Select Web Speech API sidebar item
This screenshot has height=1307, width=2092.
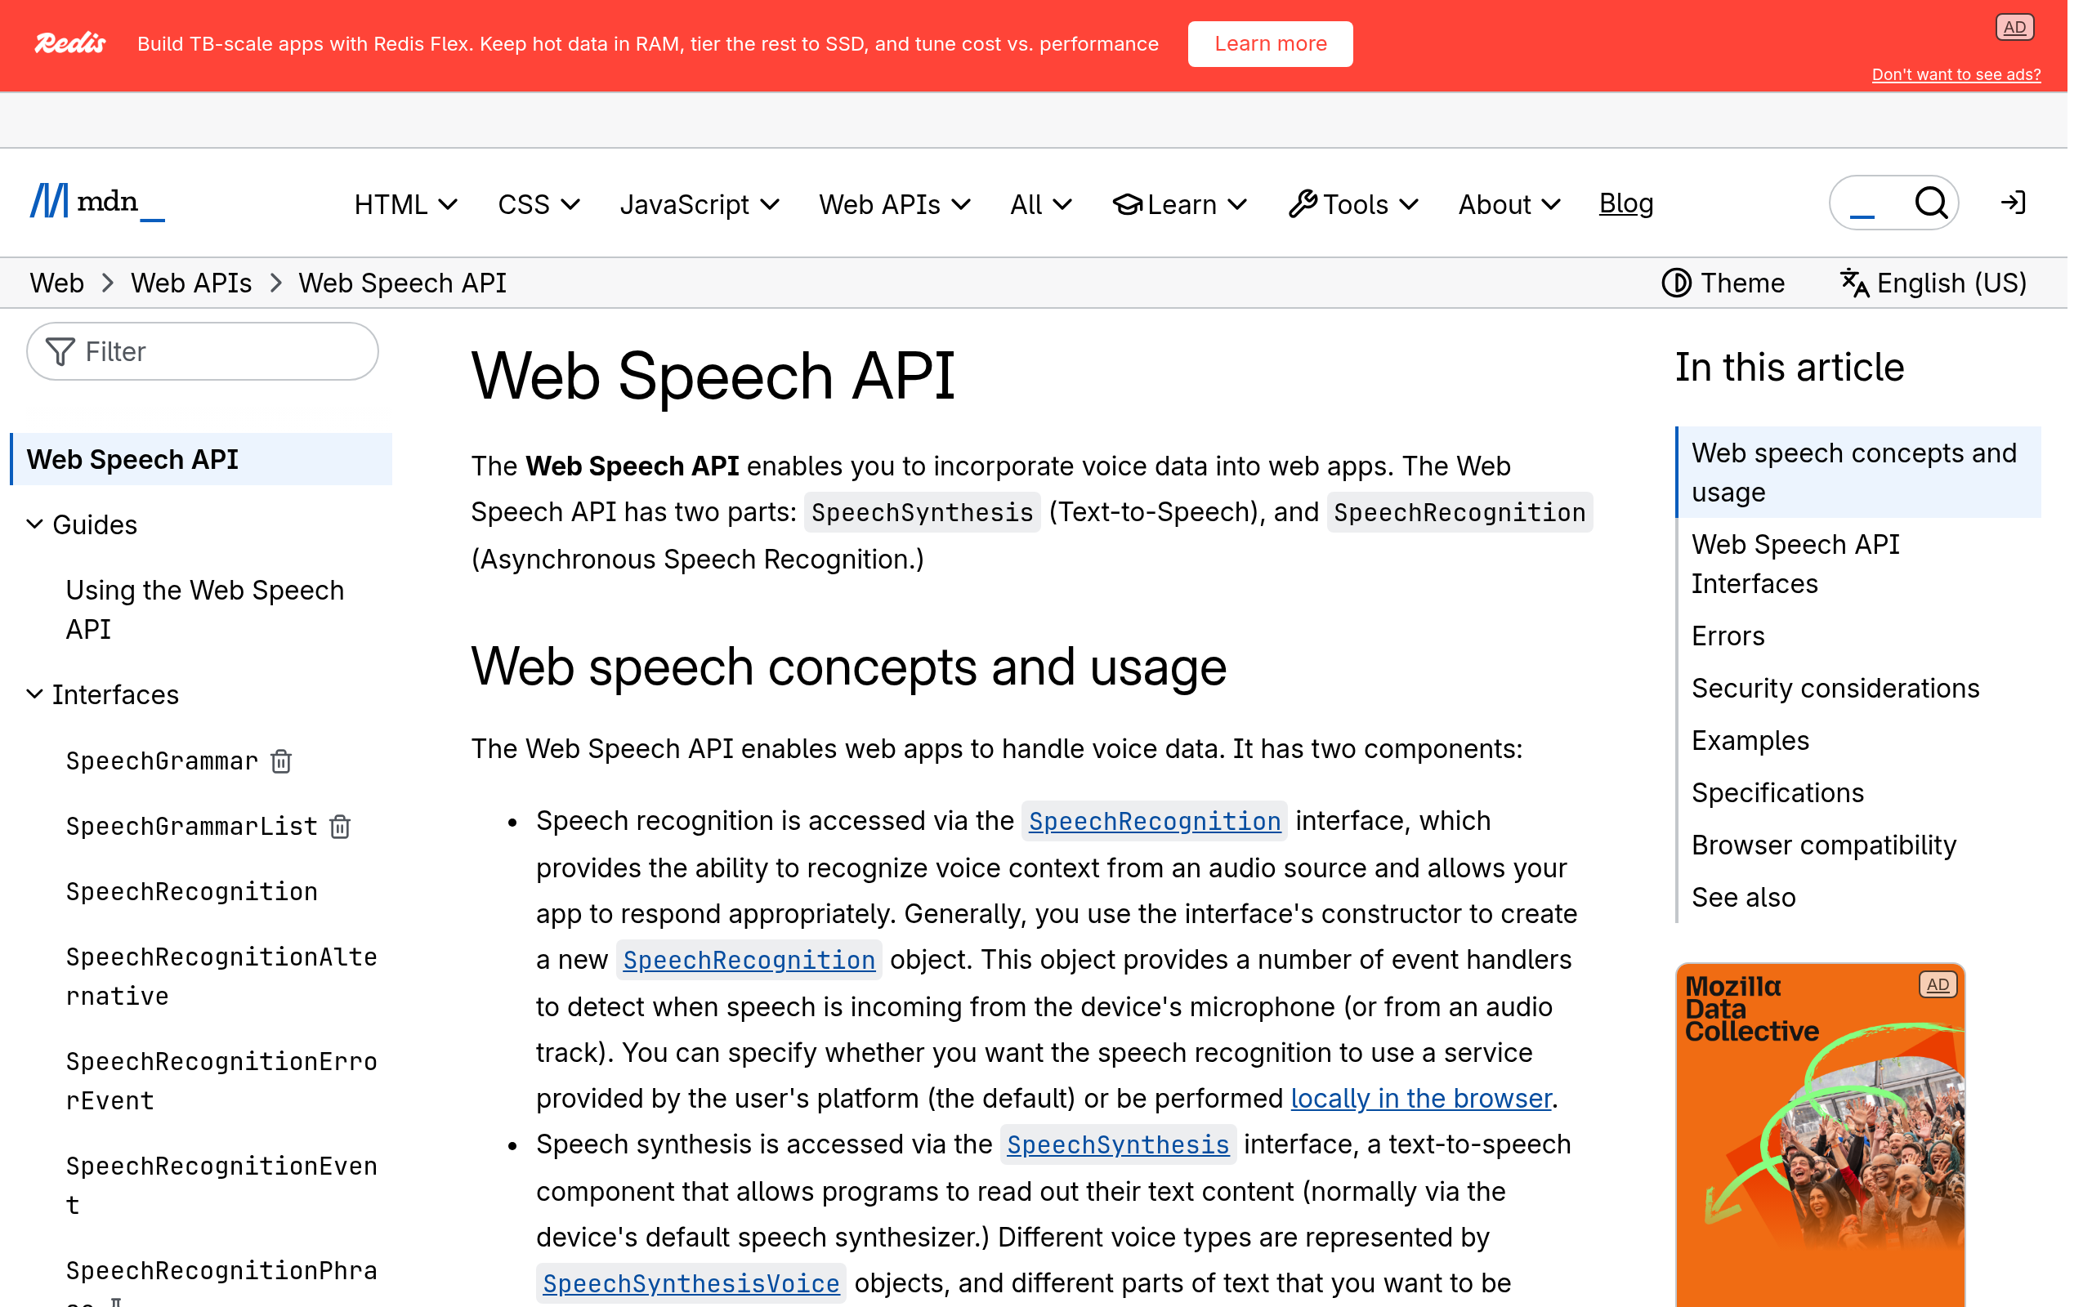pos(200,459)
